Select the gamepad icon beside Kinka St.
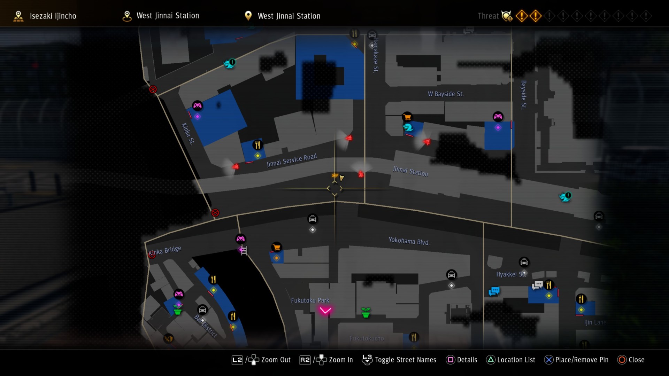The image size is (669, 376). pyautogui.click(x=197, y=105)
